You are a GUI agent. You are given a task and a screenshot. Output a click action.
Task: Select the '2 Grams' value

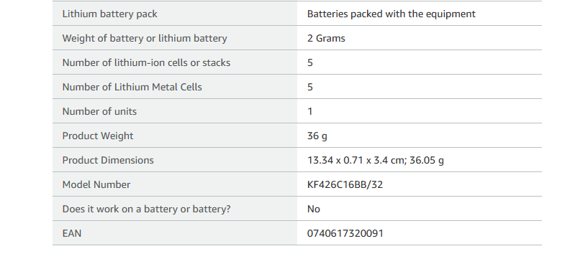click(x=326, y=38)
